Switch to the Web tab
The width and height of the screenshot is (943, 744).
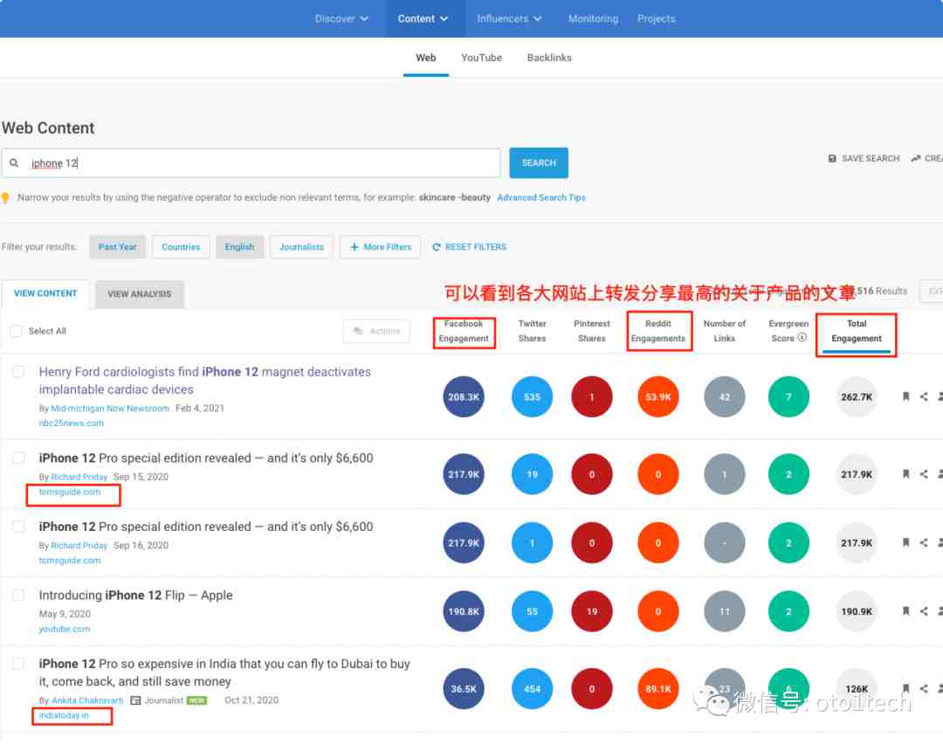(x=426, y=58)
